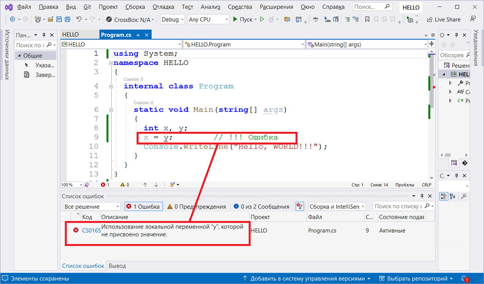Go to next issue with down arrow
This screenshot has width=484, height=284.
click(156, 185)
